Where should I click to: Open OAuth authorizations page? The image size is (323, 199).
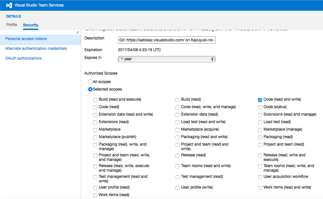[23, 58]
